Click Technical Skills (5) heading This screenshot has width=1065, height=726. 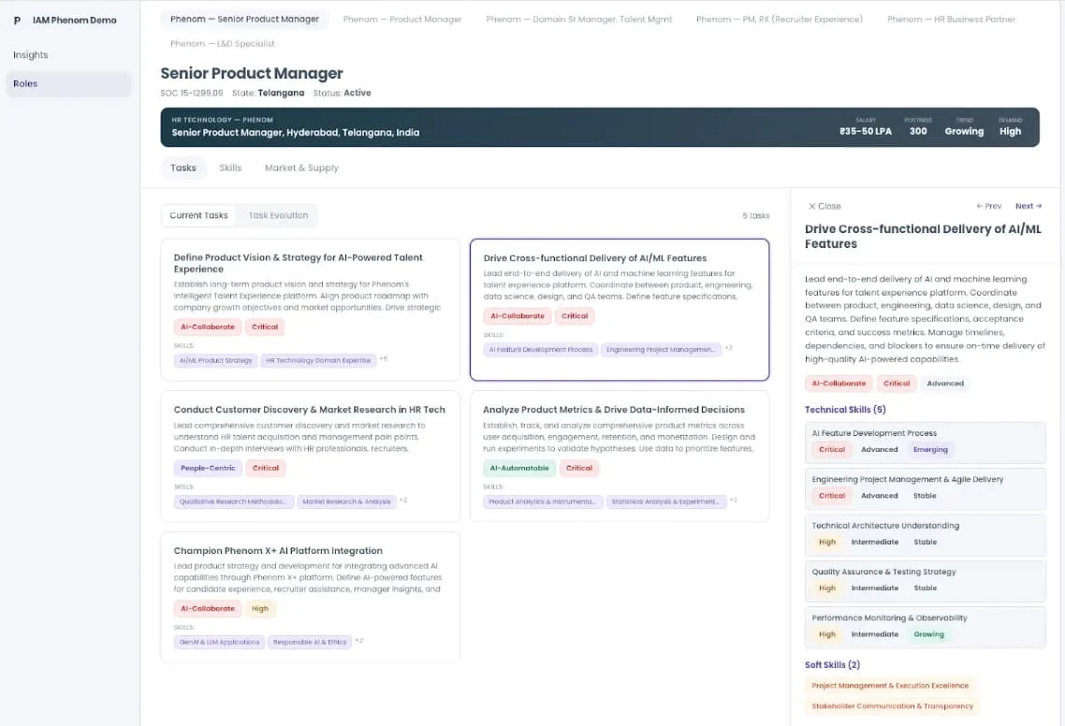tap(845, 410)
